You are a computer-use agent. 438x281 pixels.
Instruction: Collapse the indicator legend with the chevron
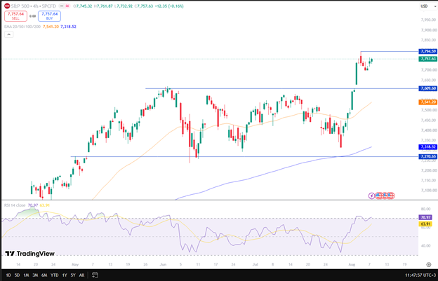(8, 34)
